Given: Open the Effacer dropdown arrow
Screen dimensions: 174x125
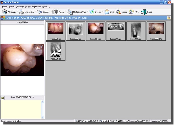Looking at the screenshot, I should pos(103,12).
